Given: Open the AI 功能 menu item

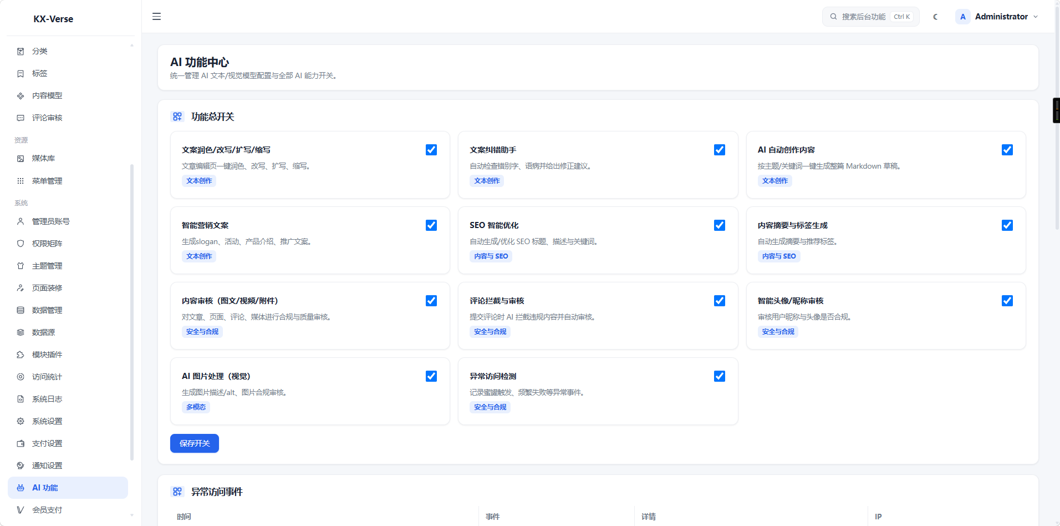Looking at the screenshot, I should click(x=68, y=488).
